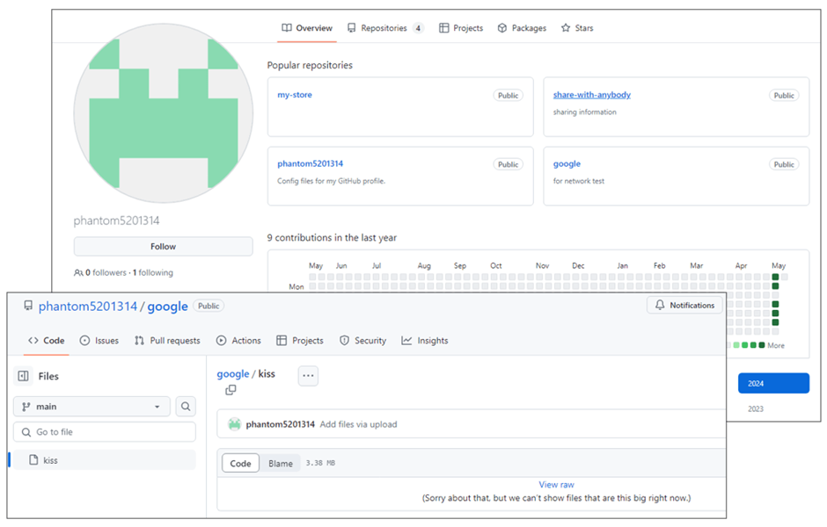This screenshot has height=527, width=827.
Task: Select the 2024 contribution year button
Action: [x=773, y=383]
